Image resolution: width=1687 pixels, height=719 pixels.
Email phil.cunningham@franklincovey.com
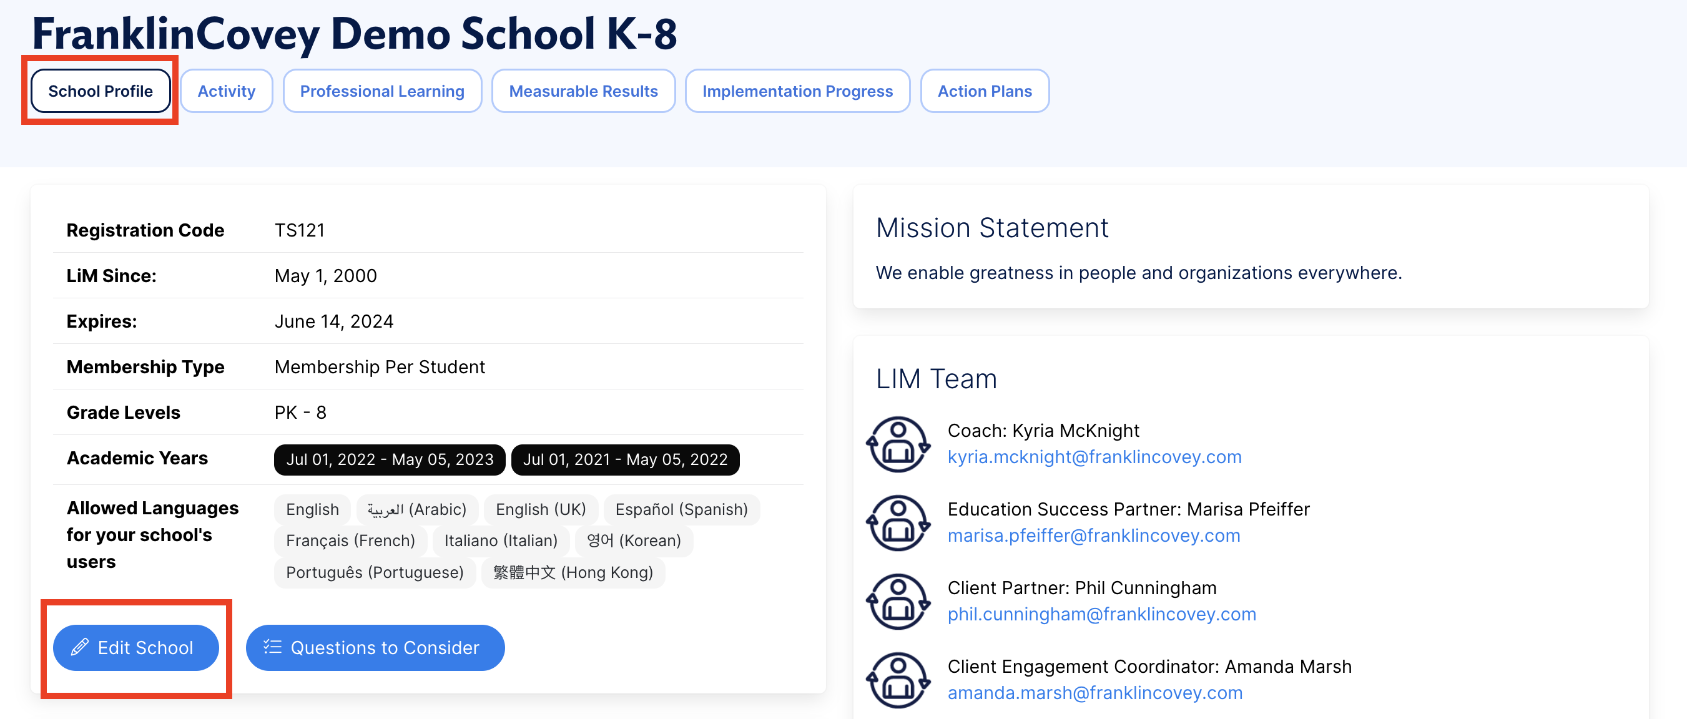(x=1102, y=614)
